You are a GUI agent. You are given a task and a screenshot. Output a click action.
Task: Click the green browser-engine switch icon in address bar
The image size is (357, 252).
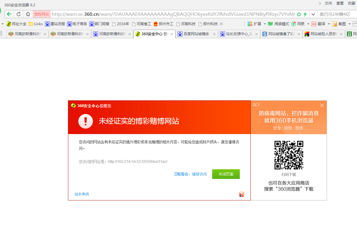[x=299, y=14]
